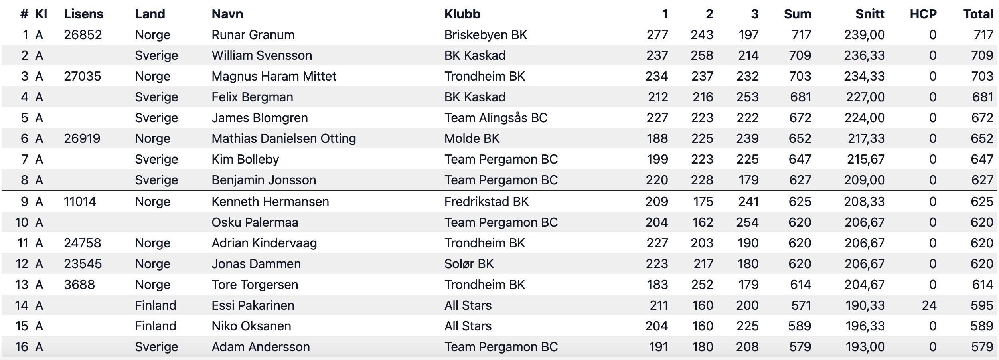999x360 pixels.
Task: Click the Snitt column header
Action: [x=870, y=14]
